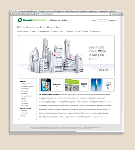The width and height of the screenshot is (135, 150).
Task: Click the Architects are Talking portrait thumbnail
Action: point(72,85)
